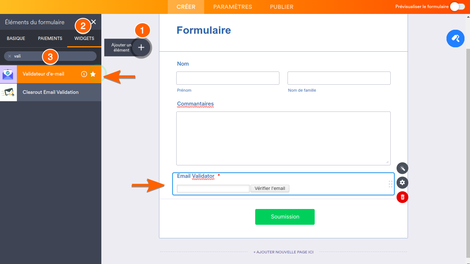
Task: Click the Clearout Email Validation widget icon
Action: coord(8,92)
